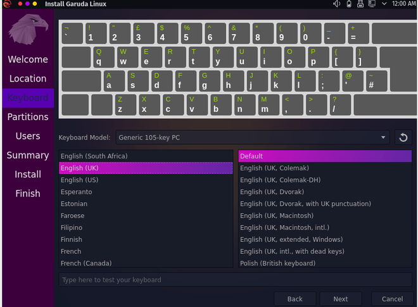Click the Back button
The height and width of the screenshot is (307, 418).
pyautogui.click(x=294, y=299)
